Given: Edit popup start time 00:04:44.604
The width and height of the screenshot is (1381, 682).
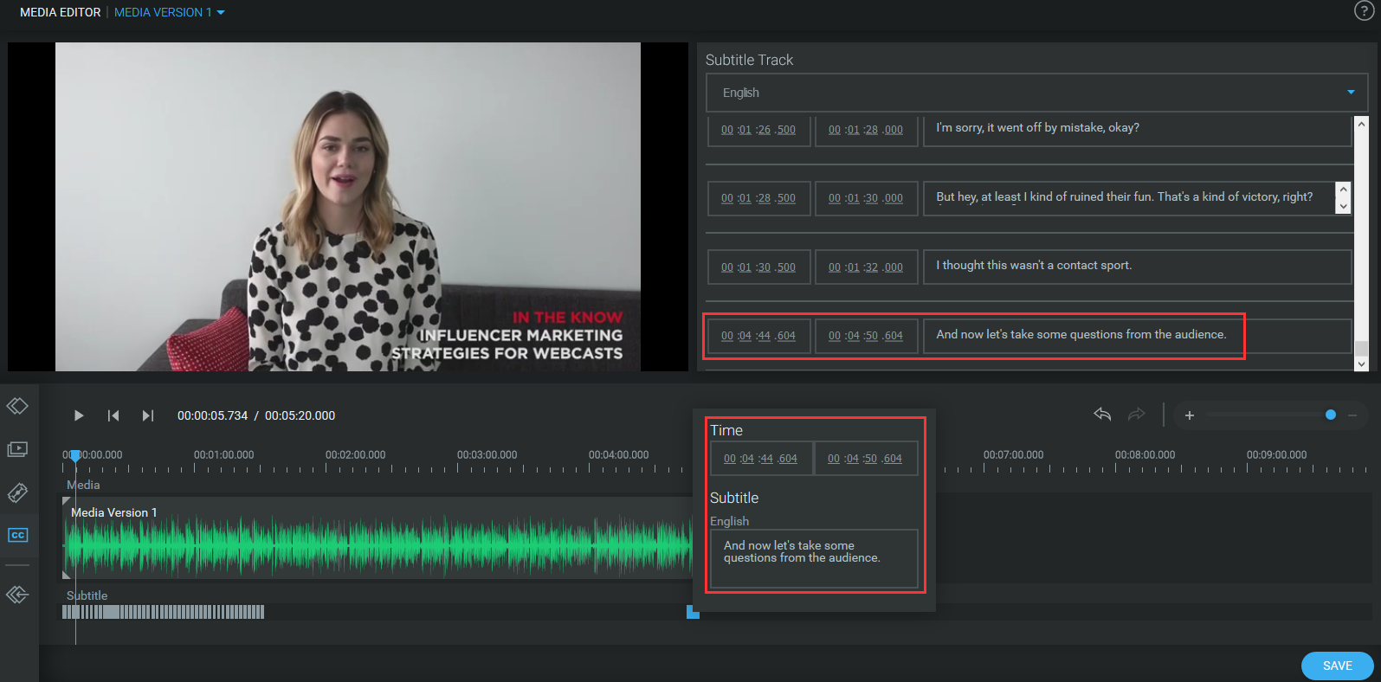Looking at the screenshot, I should tap(761, 459).
